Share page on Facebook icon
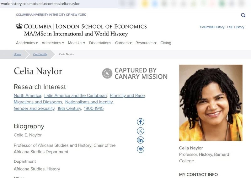 tap(141, 122)
